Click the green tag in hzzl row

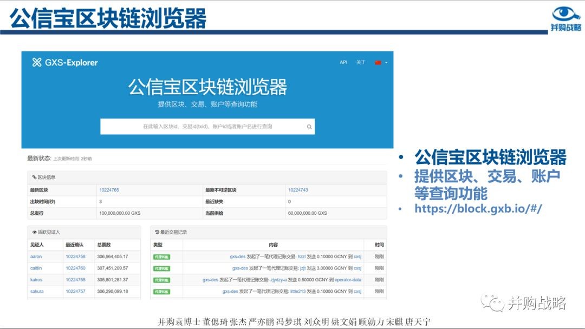tap(161, 257)
